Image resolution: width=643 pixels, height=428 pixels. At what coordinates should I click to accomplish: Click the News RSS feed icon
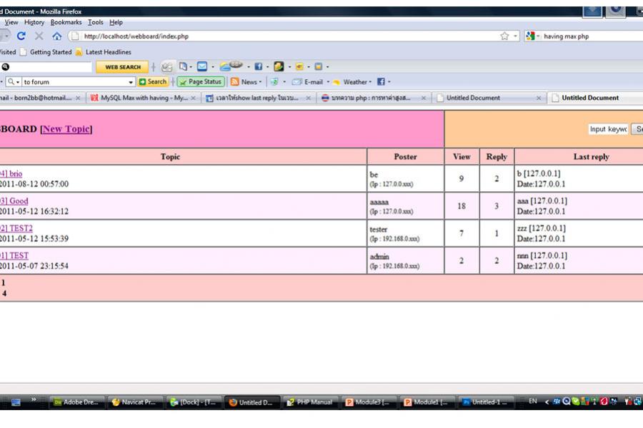coord(234,82)
